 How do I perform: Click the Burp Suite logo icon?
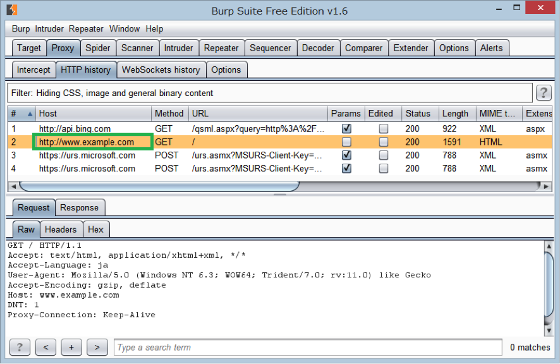pos(12,9)
